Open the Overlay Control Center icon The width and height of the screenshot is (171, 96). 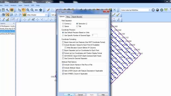tap(11, 10)
